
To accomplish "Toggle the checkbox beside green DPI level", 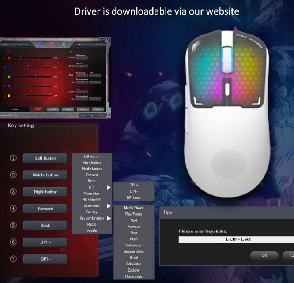I will (x=5, y=77).
